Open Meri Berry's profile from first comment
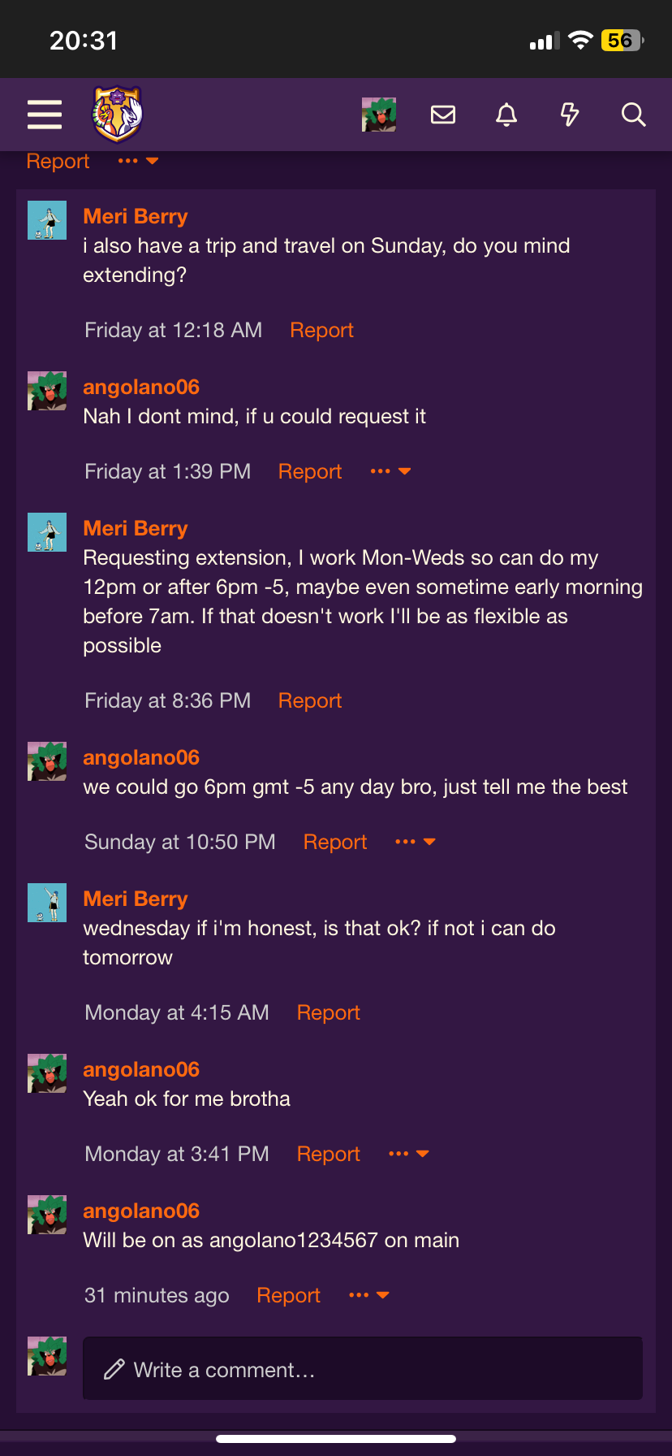This screenshot has width=672, height=1456. coord(136,216)
